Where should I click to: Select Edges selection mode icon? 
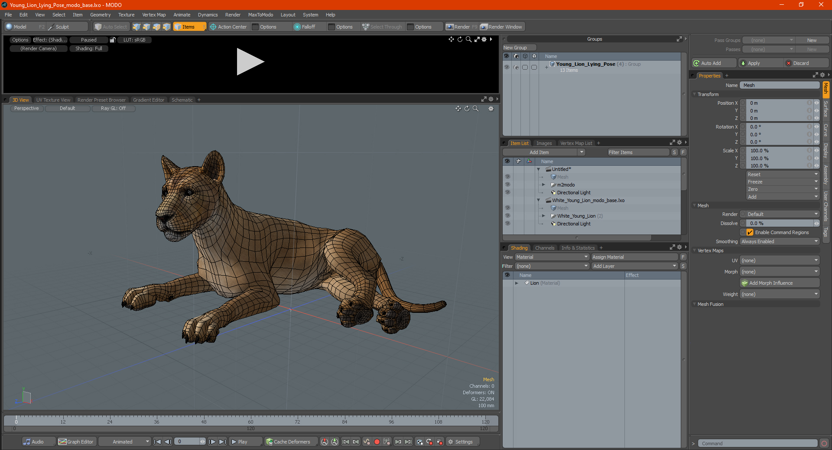click(146, 27)
